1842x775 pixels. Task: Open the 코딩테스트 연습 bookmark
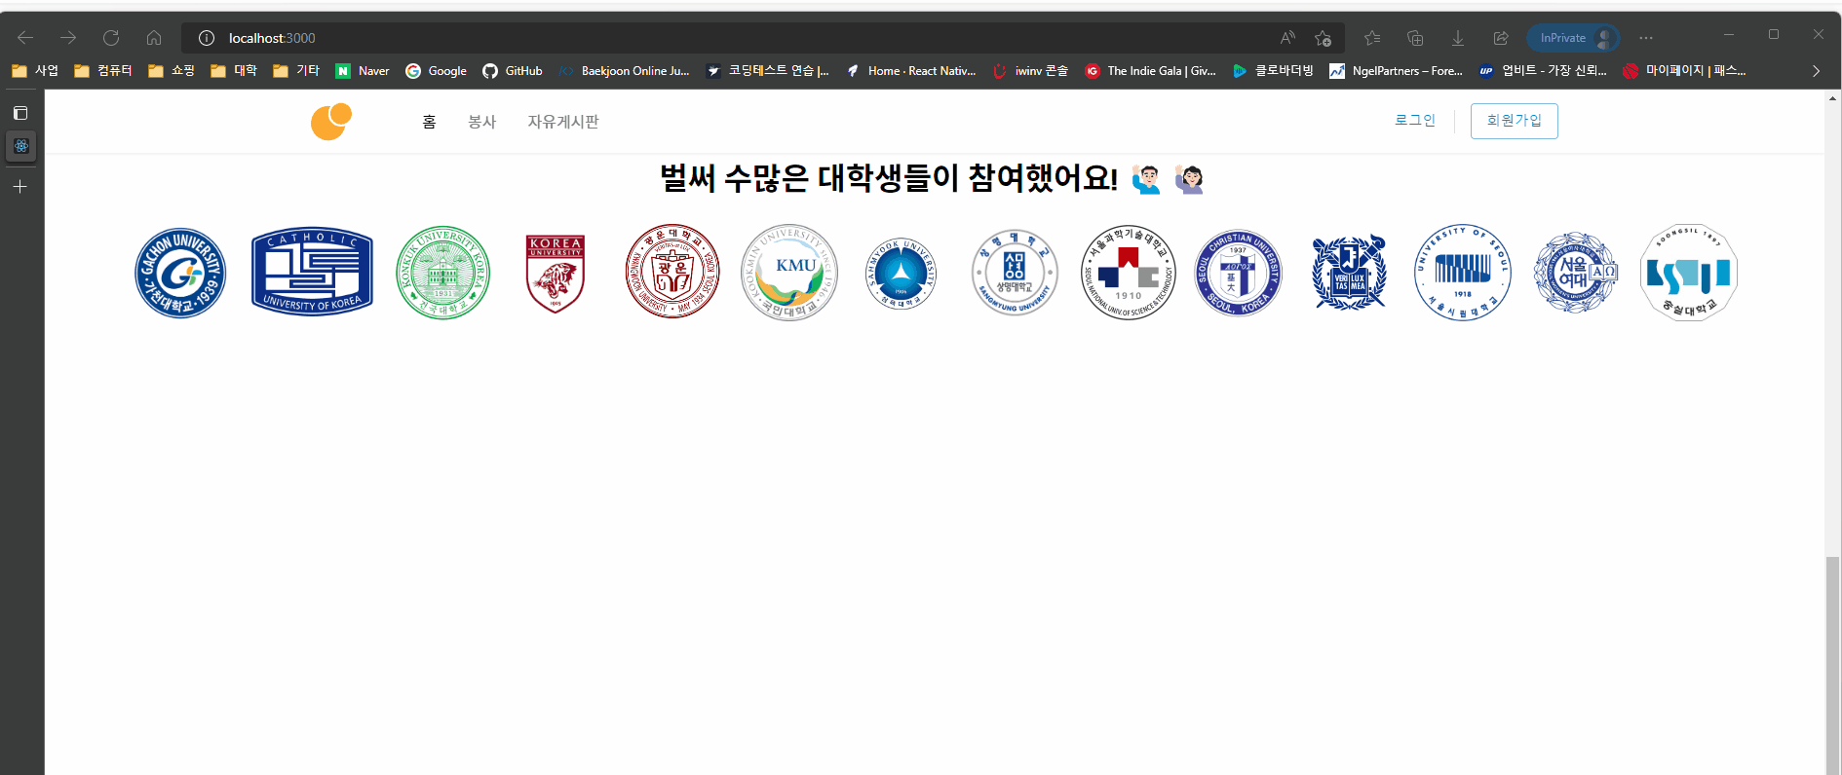[x=768, y=71]
